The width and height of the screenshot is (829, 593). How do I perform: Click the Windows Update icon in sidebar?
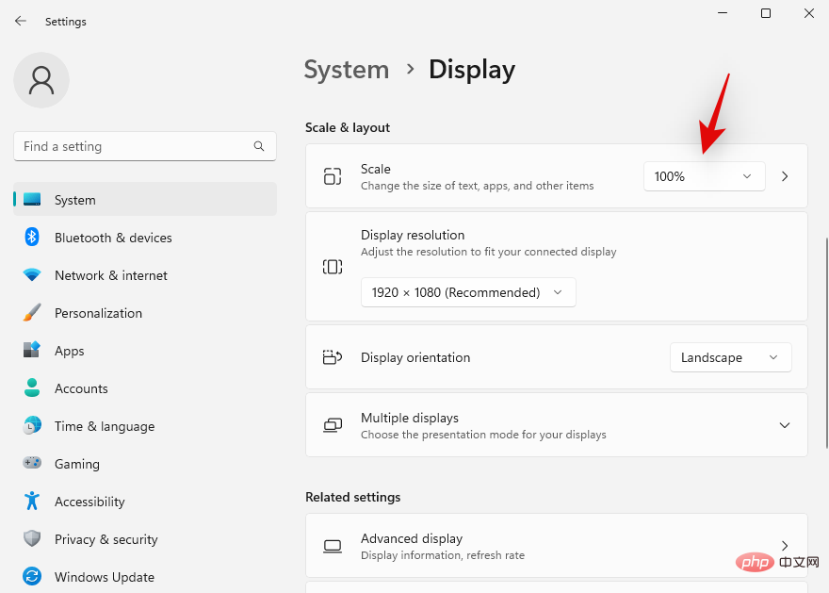pyautogui.click(x=31, y=576)
